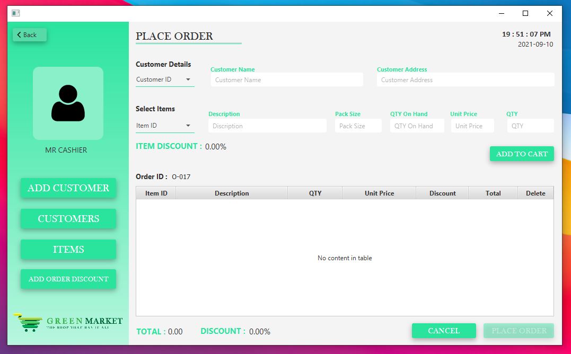Click the CANCEL button

pyautogui.click(x=443, y=330)
